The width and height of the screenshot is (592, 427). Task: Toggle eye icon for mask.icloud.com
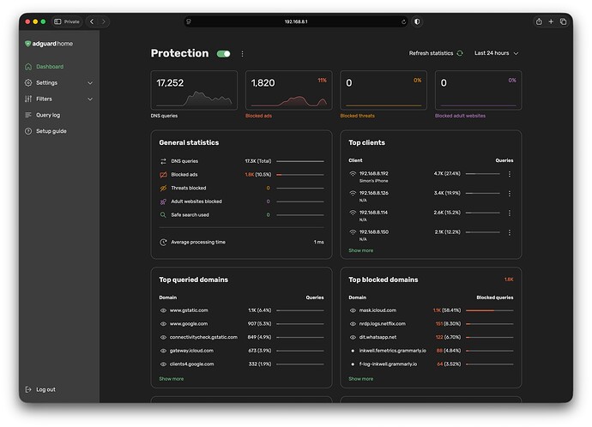[x=353, y=310]
